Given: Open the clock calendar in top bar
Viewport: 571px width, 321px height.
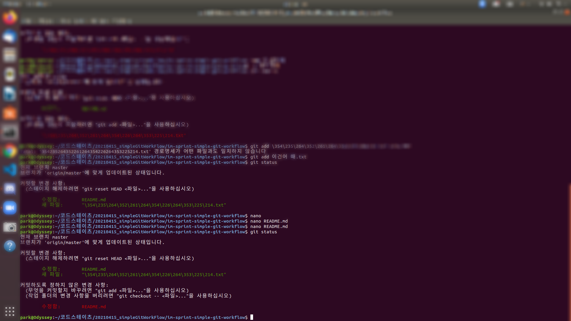Looking at the screenshot, I should point(295,4).
